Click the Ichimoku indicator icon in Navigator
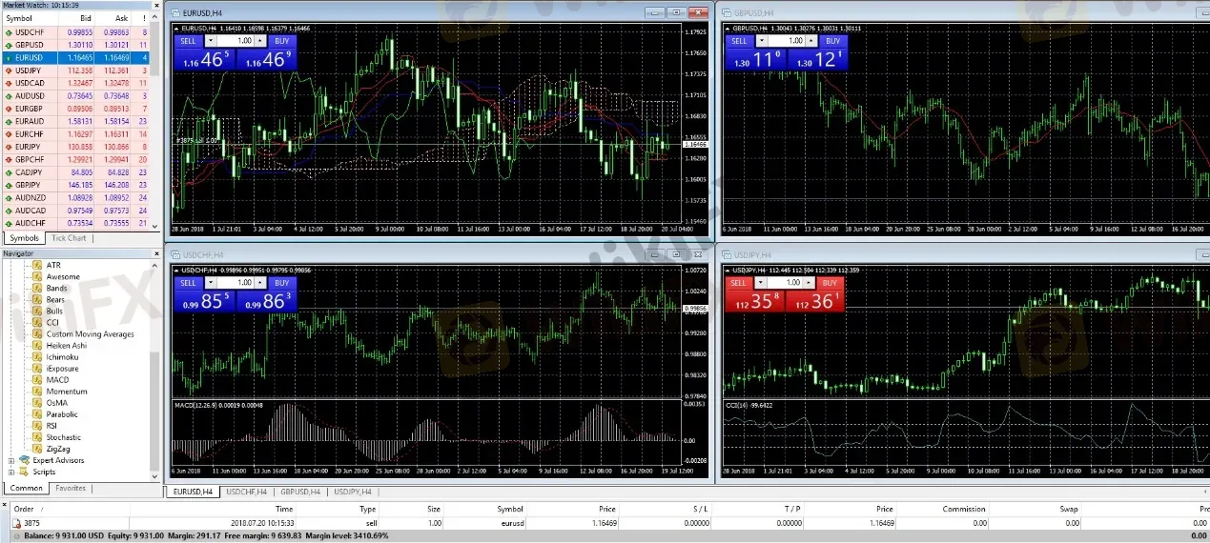This screenshot has height=543, width=1210. 38,357
